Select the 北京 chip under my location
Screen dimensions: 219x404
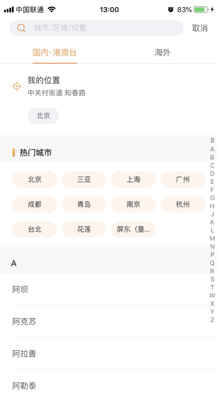pyautogui.click(x=43, y=116)
